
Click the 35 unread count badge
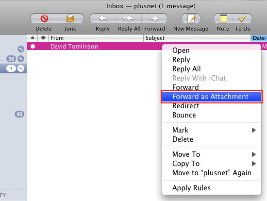point(11,59)
